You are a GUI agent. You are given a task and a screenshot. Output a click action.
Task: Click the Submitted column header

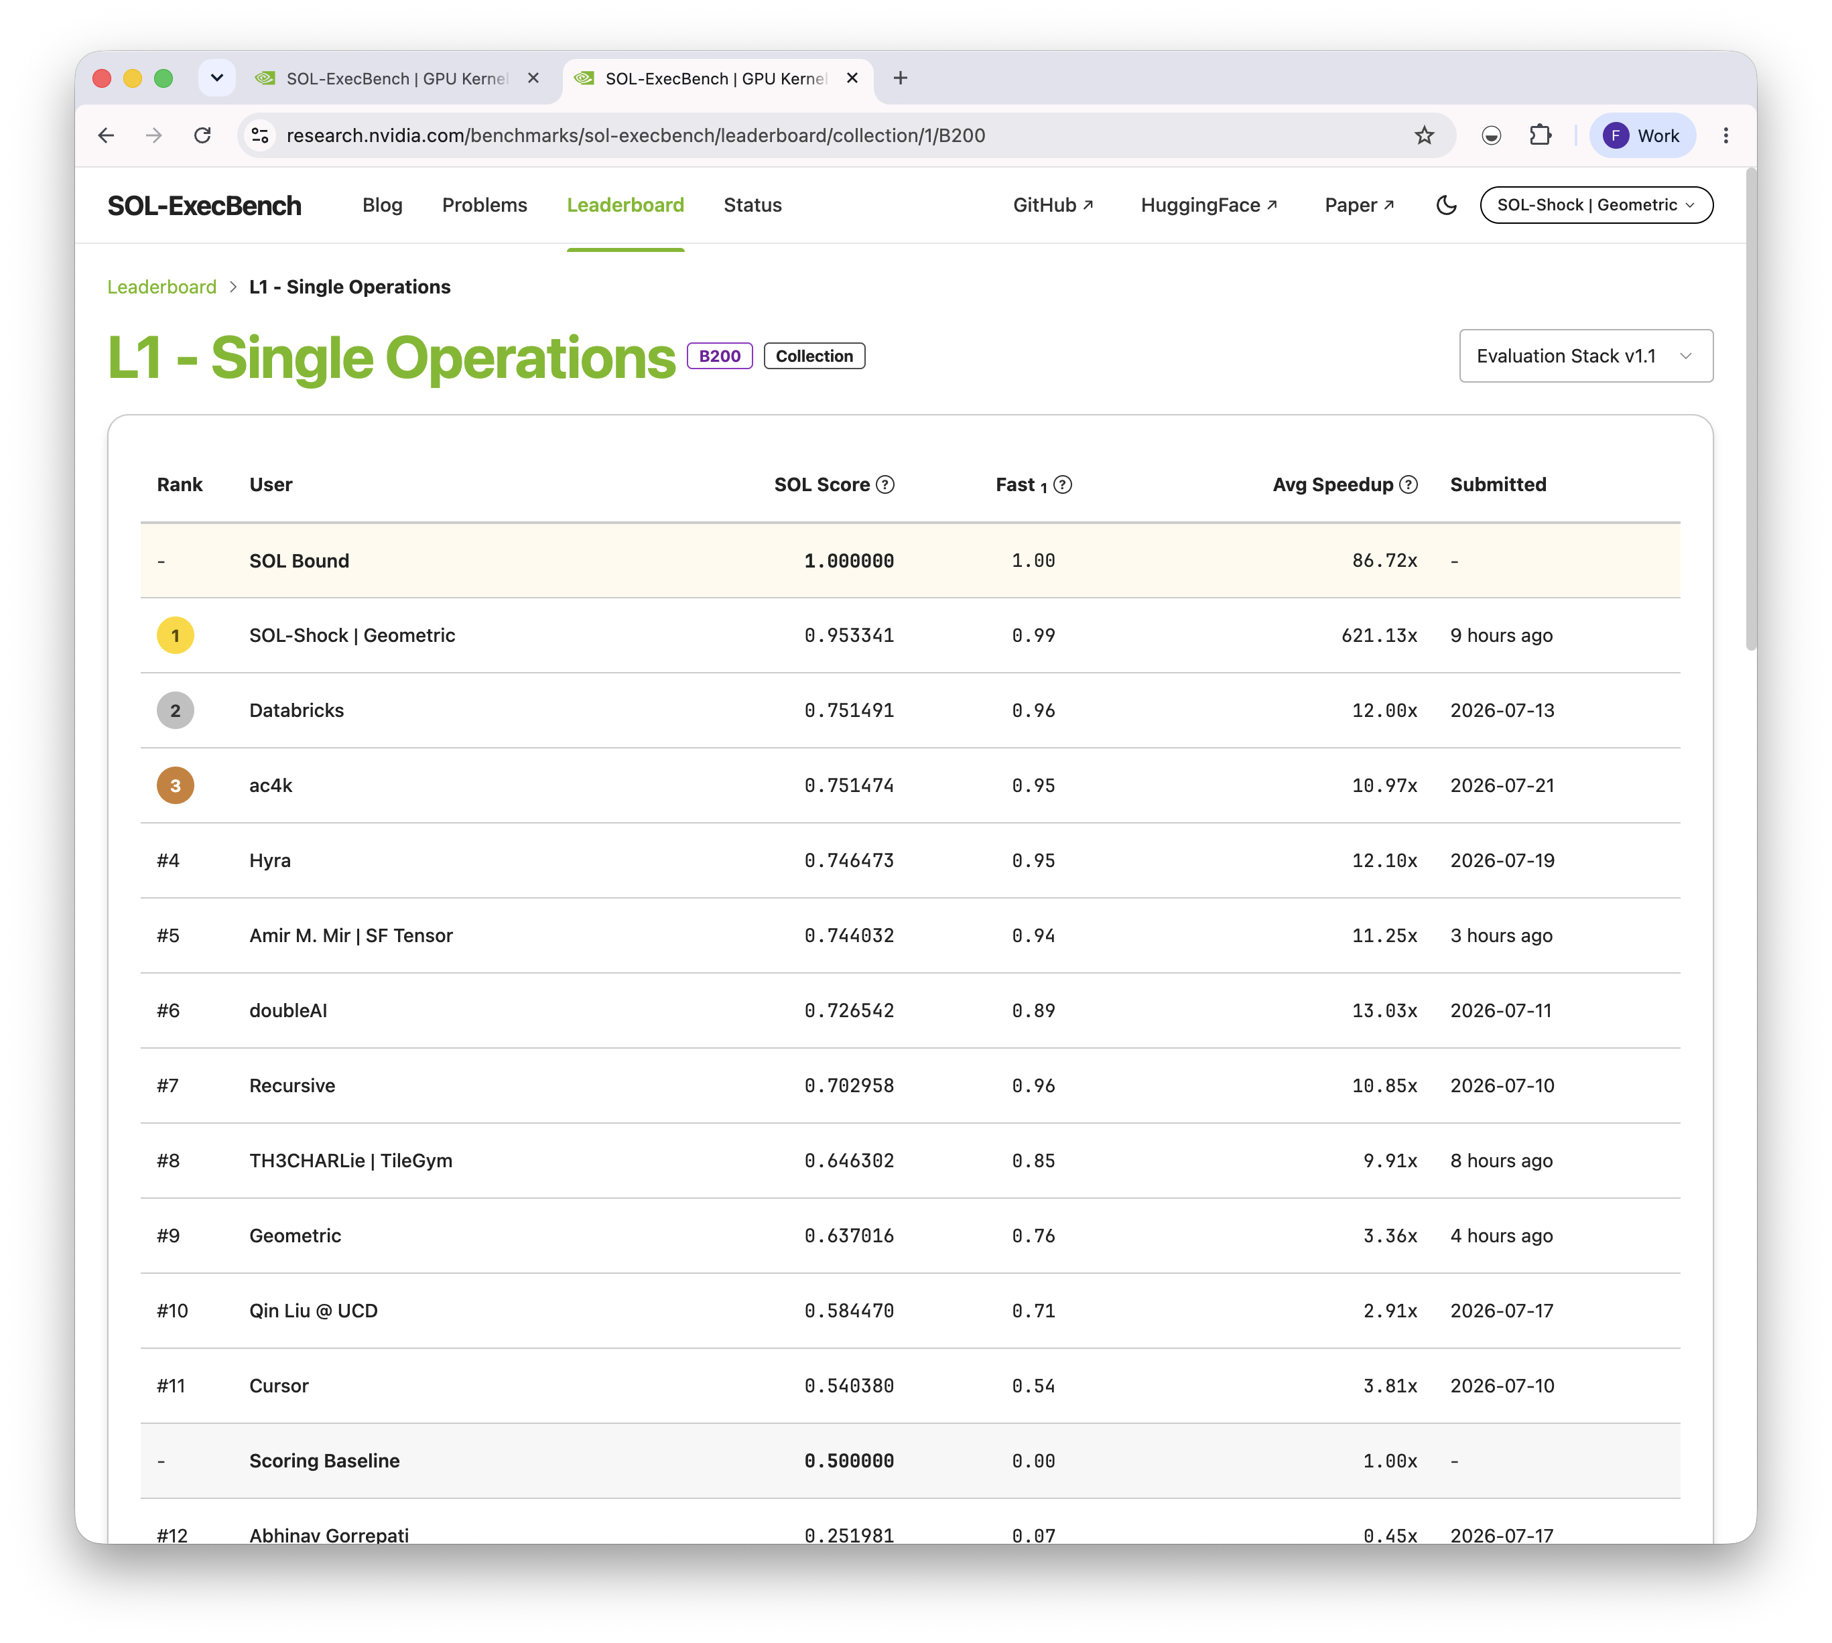(x=1498, y=484)
